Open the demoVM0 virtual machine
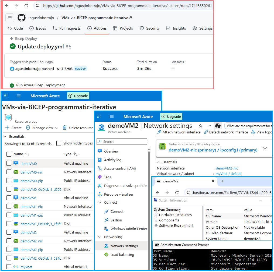This screenshot has height=272, width=274. (x=29, y=164)
